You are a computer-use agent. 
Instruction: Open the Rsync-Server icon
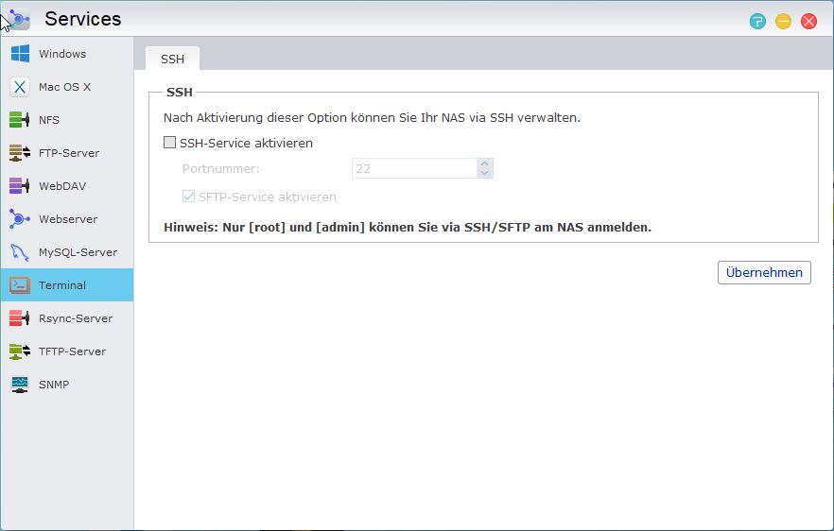click(20, 318)
